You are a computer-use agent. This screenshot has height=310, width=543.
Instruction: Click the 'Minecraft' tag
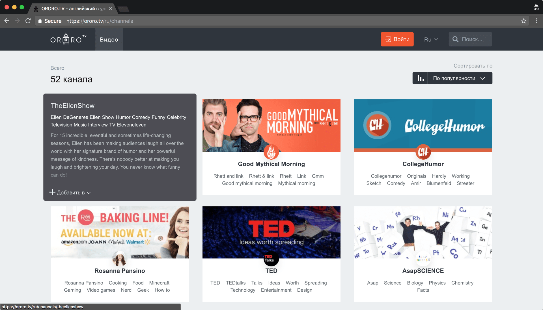[x=159, y=283]
